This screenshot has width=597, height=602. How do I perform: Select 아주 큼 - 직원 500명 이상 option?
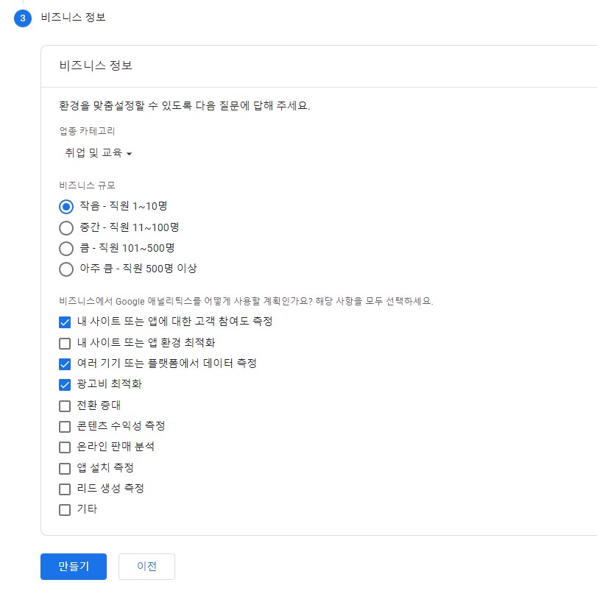click(66, 269)
